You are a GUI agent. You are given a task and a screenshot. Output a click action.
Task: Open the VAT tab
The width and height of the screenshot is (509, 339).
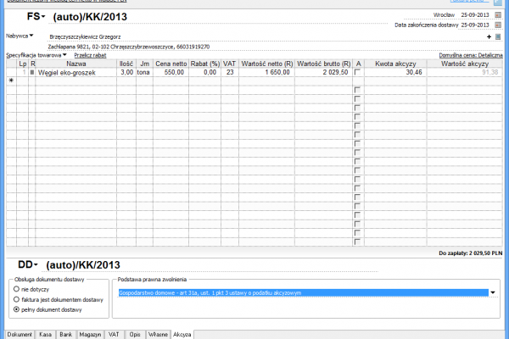[x=113, y=334]
